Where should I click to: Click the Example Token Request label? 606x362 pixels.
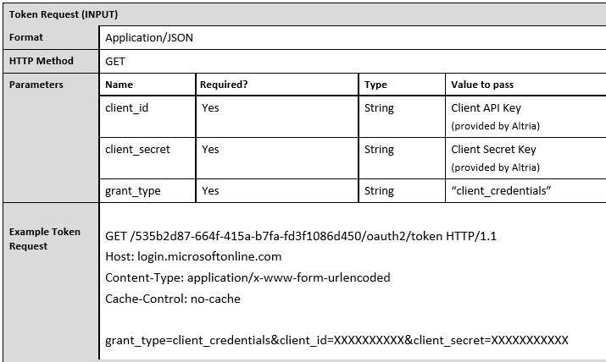click(45, 239)
